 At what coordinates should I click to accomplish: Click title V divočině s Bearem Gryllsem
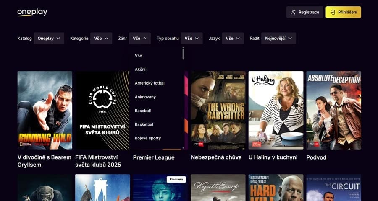click(x=45, y=161)
